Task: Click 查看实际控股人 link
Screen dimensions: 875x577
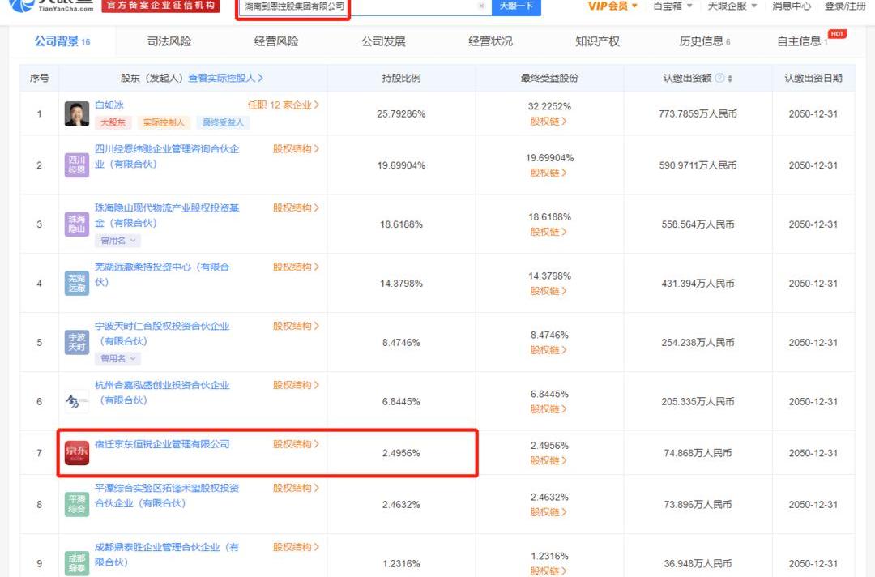Action: [225, 78]
